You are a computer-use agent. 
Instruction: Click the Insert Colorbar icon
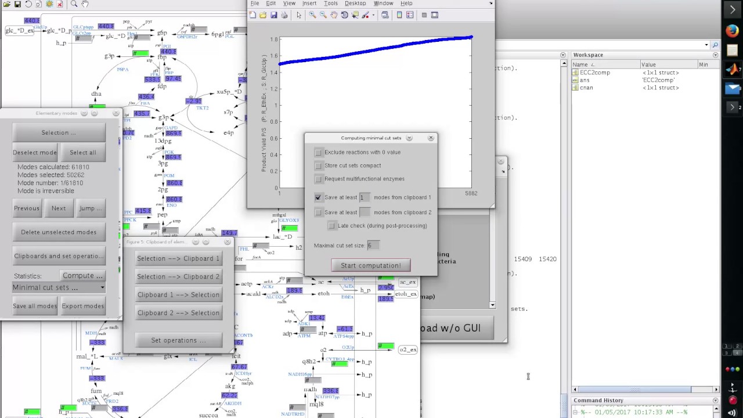click(x=399, y=15)
